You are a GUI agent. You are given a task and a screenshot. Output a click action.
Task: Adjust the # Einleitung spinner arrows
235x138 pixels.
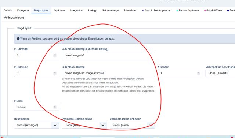coord(55,73)
